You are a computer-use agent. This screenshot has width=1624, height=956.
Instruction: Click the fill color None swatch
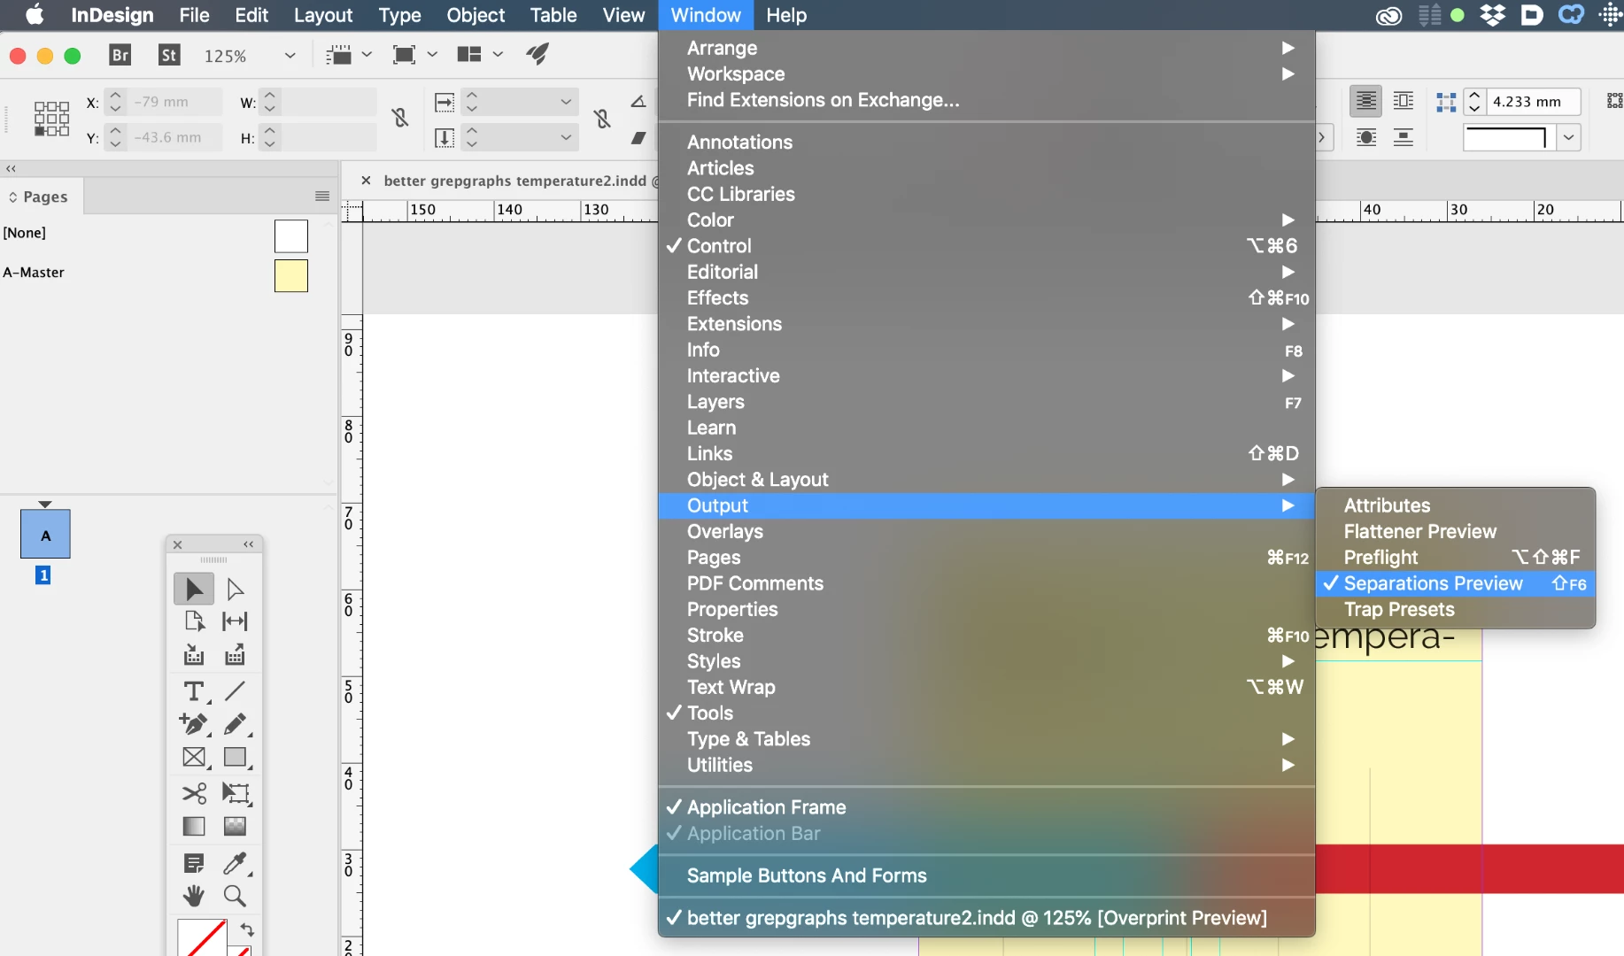(x=202, y=938)
